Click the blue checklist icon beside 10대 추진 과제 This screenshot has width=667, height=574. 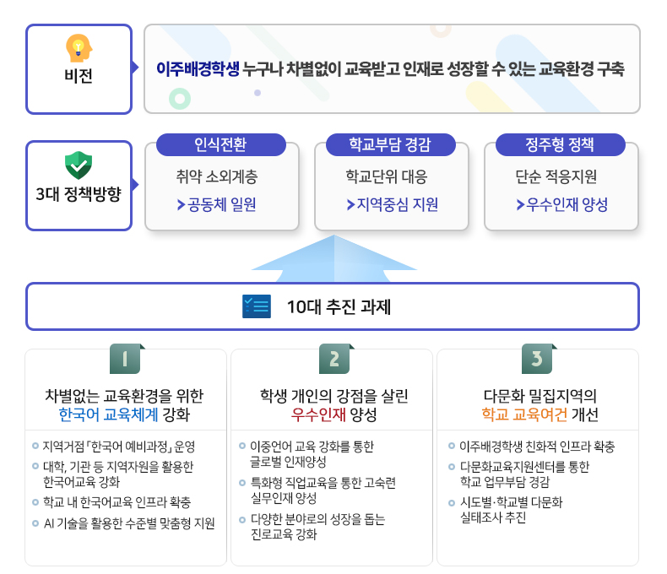257,306
